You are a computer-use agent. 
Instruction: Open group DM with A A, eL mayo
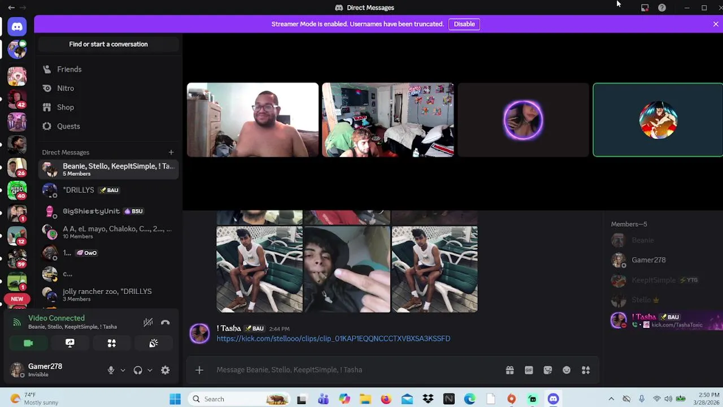click(x=108, y=232)
